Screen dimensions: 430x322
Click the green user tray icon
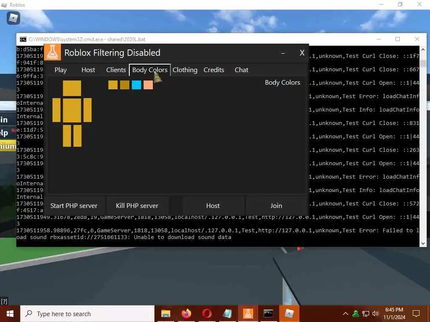355,314
